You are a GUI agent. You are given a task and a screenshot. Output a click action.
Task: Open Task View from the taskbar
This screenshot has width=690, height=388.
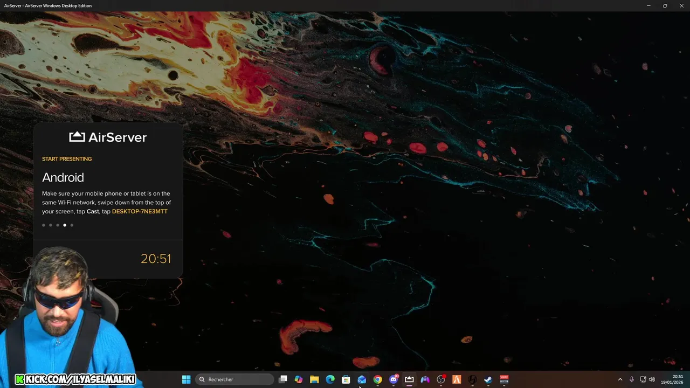click(x=282, y=379)
